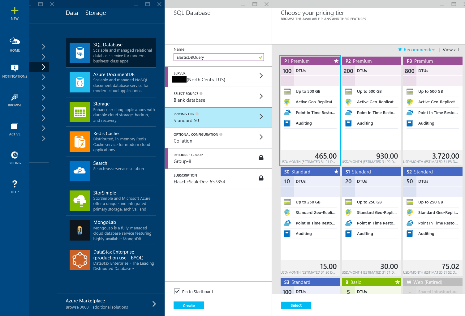Toggle the Recommended pricing filter
This screenshot has width=465, height=316.
(x=417, y=49)
